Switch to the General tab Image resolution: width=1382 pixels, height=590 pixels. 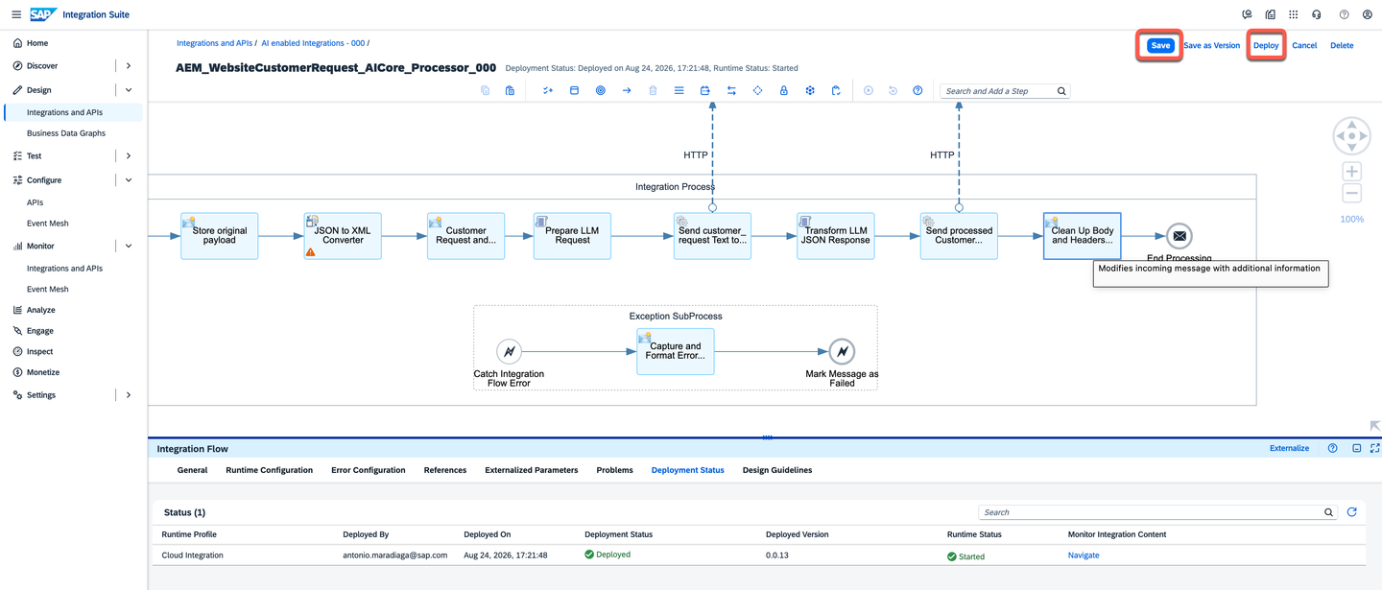192,470
